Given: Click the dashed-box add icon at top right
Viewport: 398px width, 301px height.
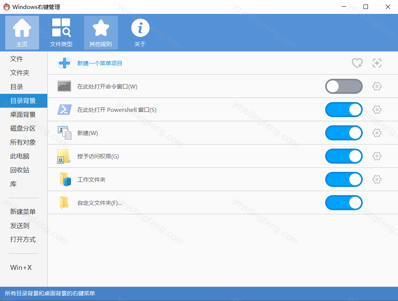Looking at the screenshot, I should (377, 63).
